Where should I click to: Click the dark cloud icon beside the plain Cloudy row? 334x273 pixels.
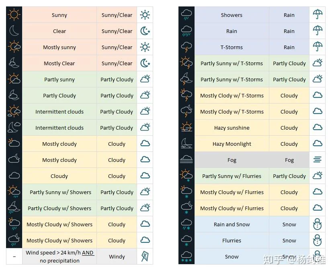point(14,176)
